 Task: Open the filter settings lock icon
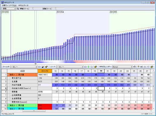pos(46,67)
